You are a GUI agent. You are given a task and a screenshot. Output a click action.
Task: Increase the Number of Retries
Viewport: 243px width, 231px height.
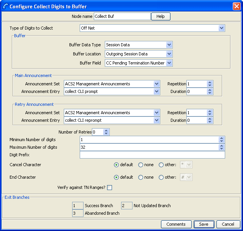coord(106,130)
